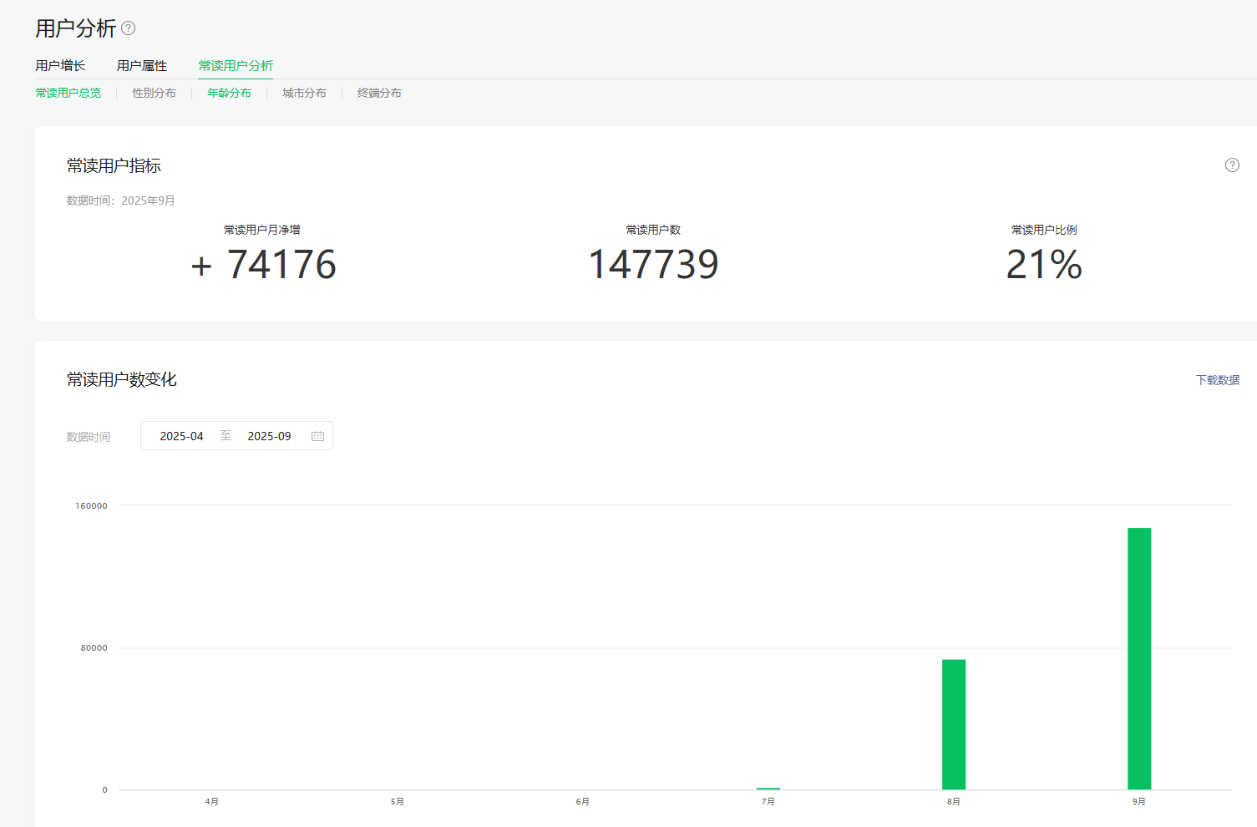
Task: Switch to the 用户增长 tab
Action: pyautogui.click(x=60, y=66)
